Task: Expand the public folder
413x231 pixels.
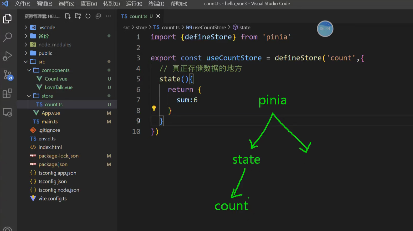Action: (26, 53)
